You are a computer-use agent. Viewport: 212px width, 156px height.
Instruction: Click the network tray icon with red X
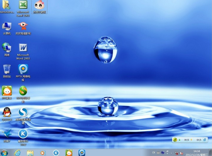(x=176, y=153)
